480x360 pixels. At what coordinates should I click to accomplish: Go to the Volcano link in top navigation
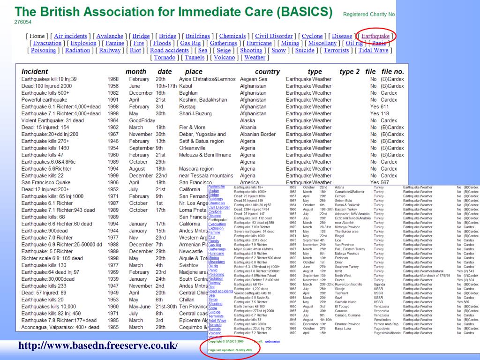pos(224,57)
